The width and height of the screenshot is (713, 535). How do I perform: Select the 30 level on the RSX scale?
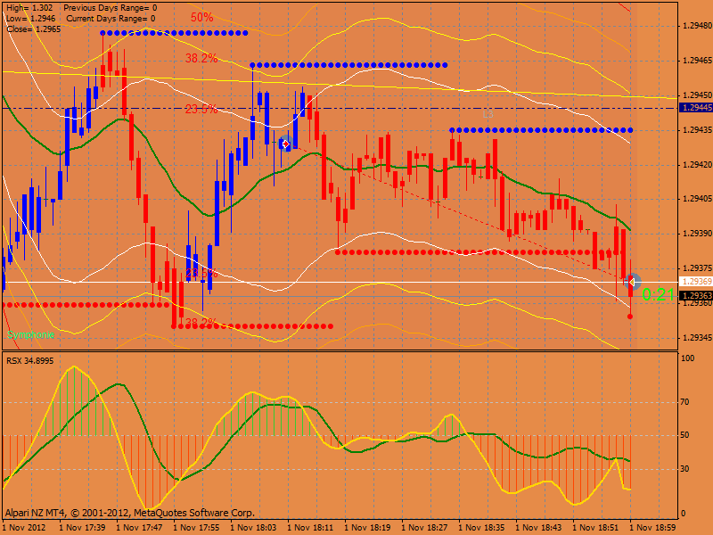click(x=684, y=469)
